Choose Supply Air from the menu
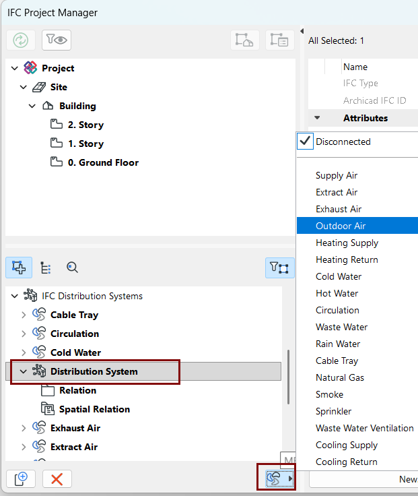The width and height of the screenshot is (418, 496). coord(357,175)
